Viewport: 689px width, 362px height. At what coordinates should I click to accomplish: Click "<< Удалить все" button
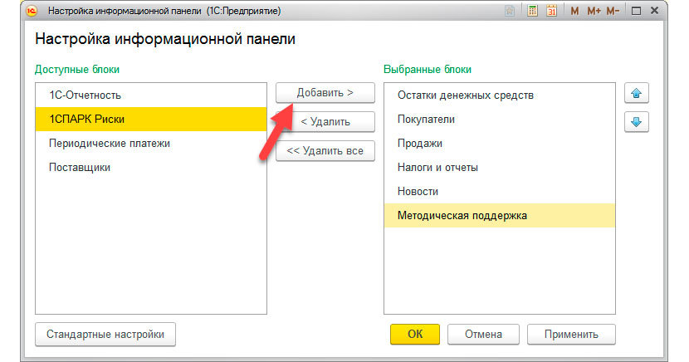tap(325, 150)
